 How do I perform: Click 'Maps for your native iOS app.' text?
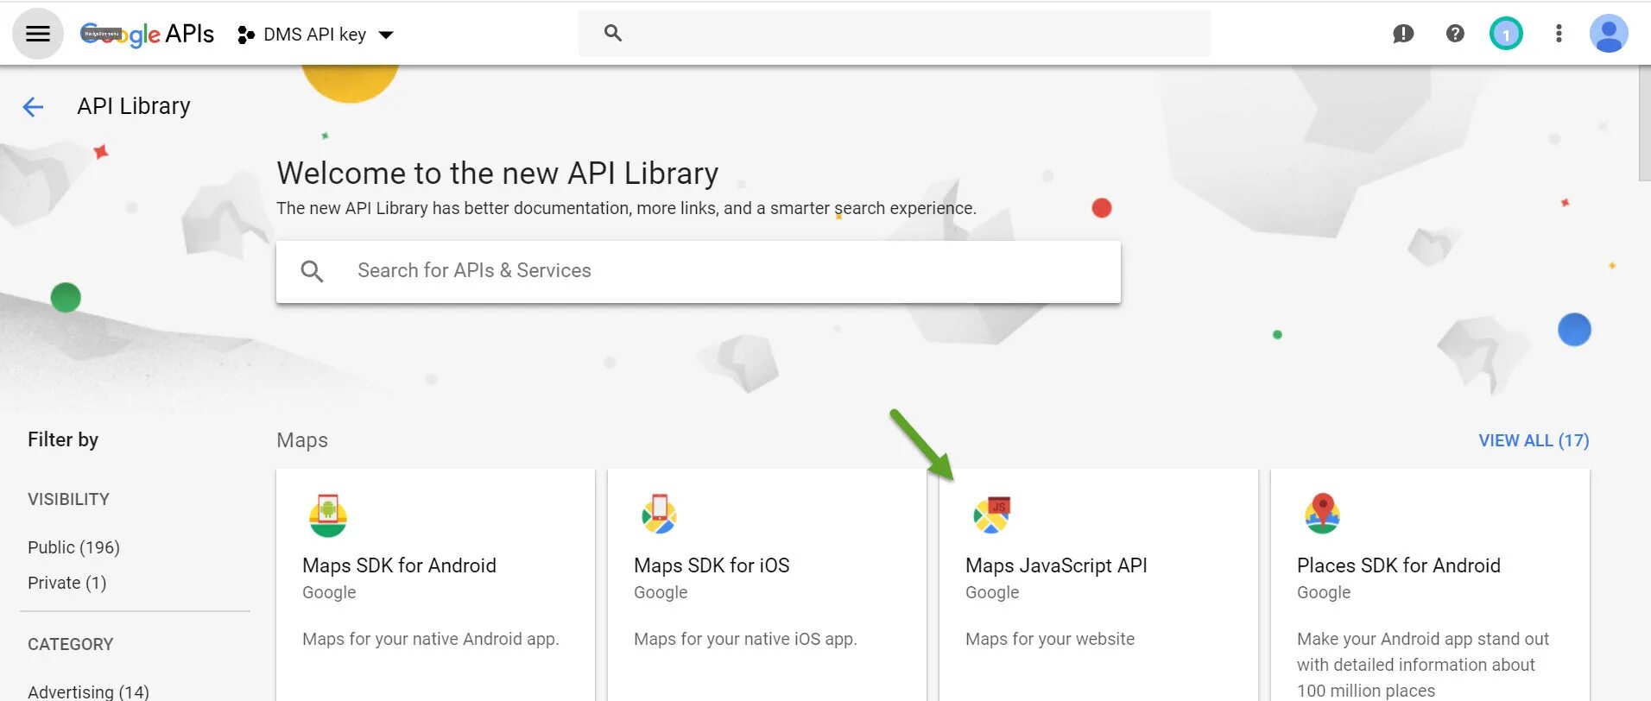tap(745, 639)
